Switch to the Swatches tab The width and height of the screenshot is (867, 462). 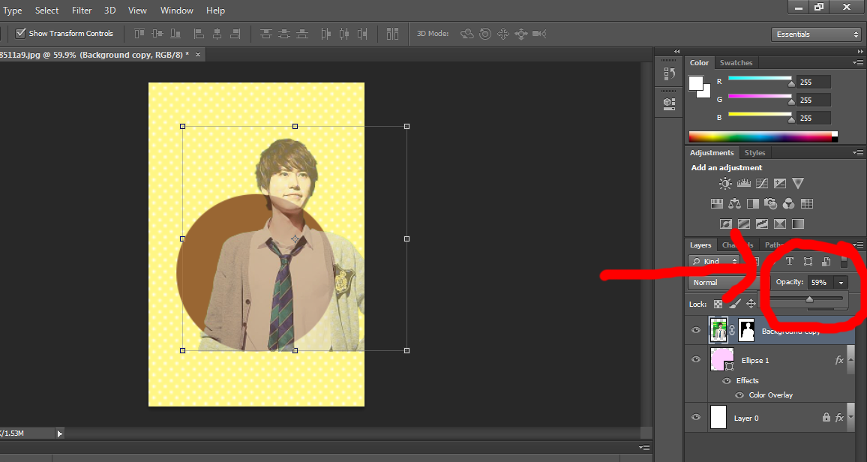click(735, 63)
